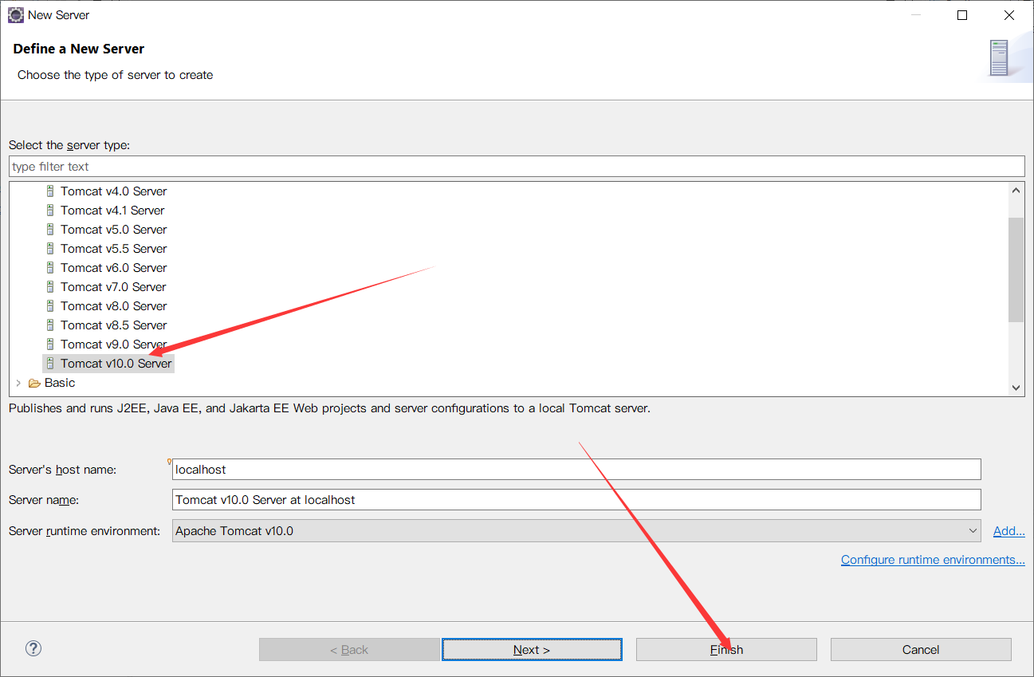Click the server list scrollbar thumb

(x=1016, y=270)
